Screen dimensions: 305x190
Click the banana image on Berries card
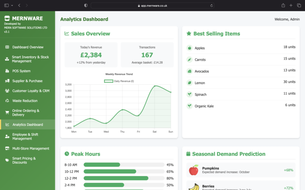[194, 187]
